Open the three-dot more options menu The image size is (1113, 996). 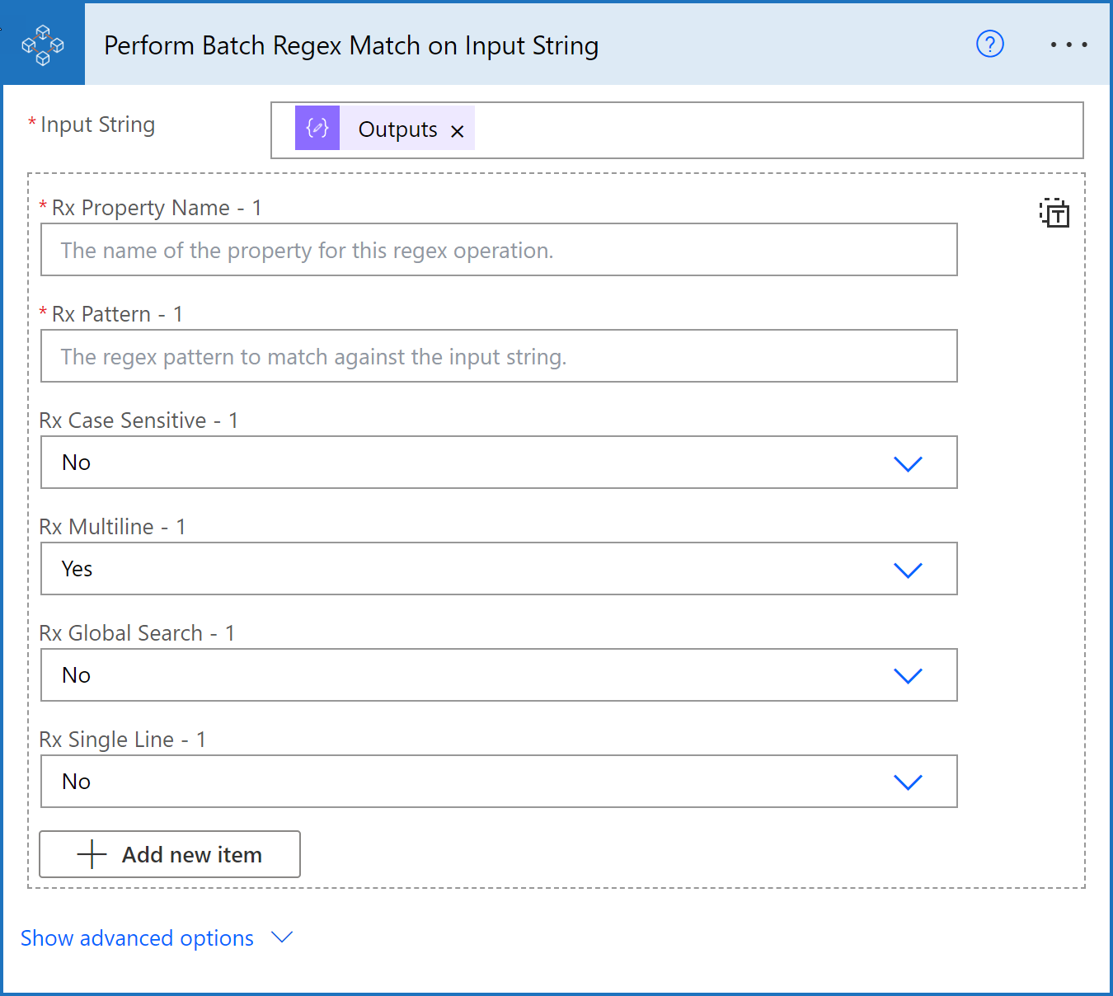click(x=1068, y=45)
